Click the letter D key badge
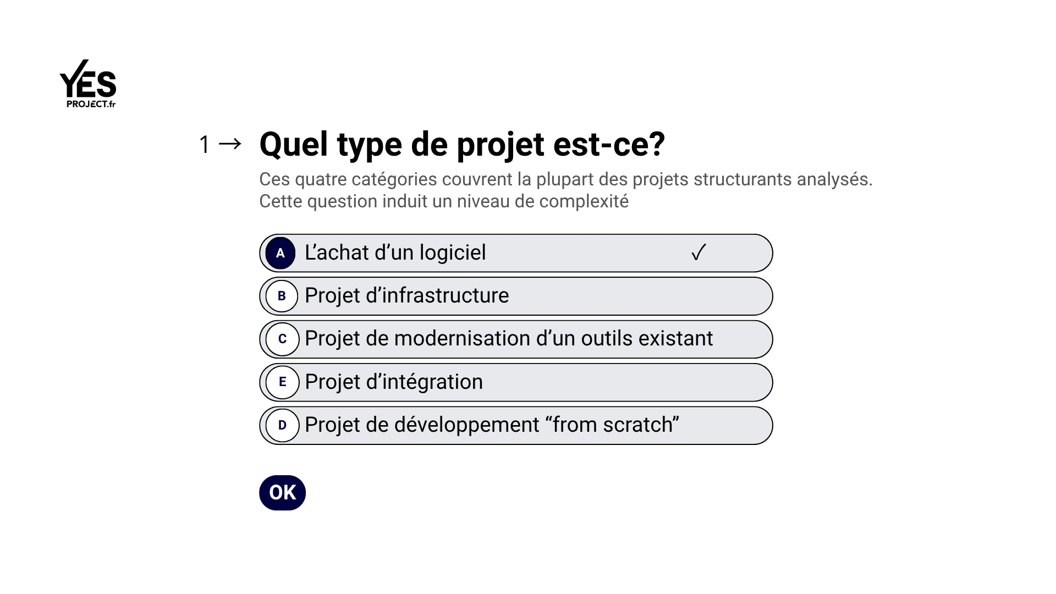This screenshot has width=1056, height=594. [x=282, y=425]
